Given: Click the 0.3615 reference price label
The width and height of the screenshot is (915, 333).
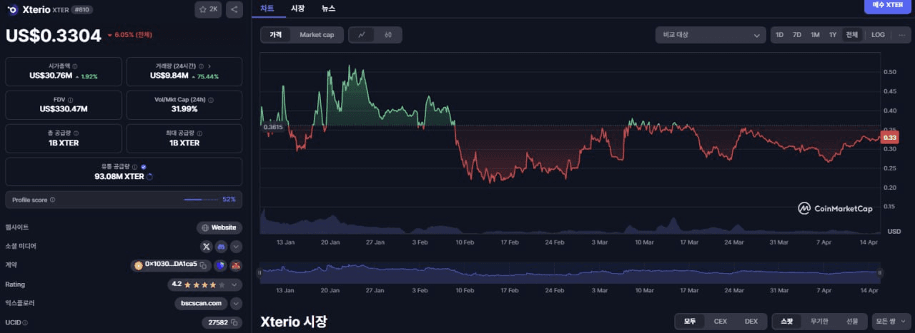Looking at the screenshot, I should (x=273, y=127).
